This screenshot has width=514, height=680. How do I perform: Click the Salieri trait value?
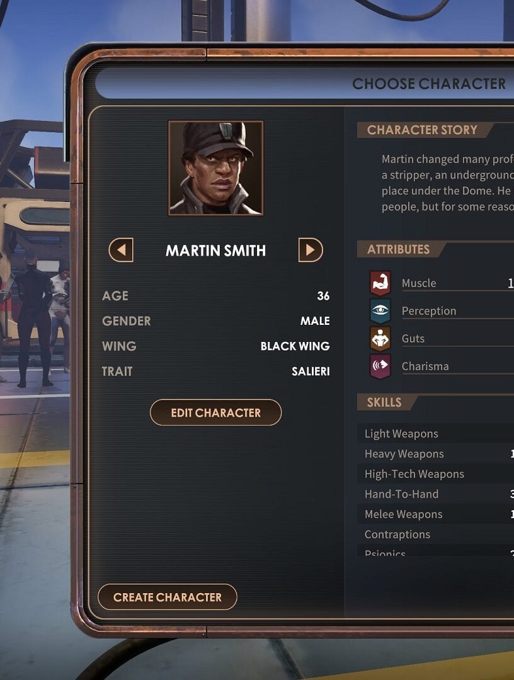pyautogui.click(x=311, y=371)
